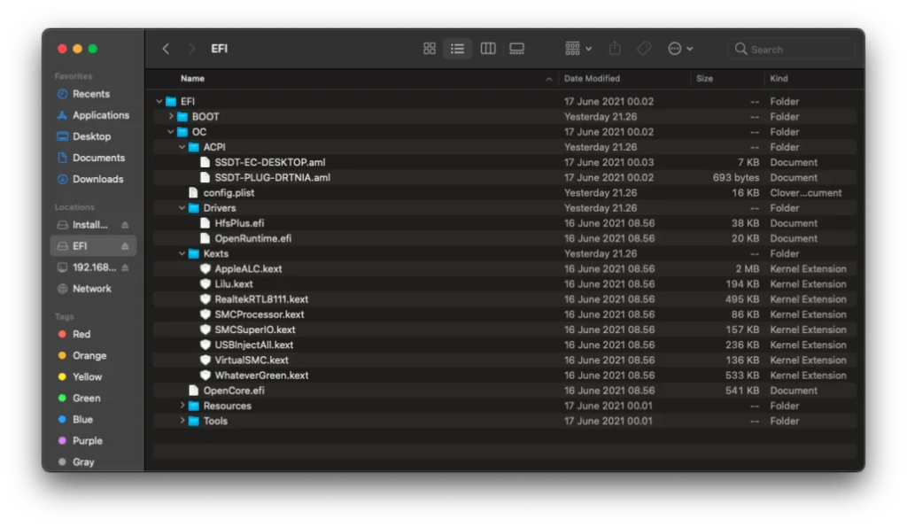Select the USBInjectAll.kext icon
The width and height of the screenshot is (907, 527).
(205, 345)
